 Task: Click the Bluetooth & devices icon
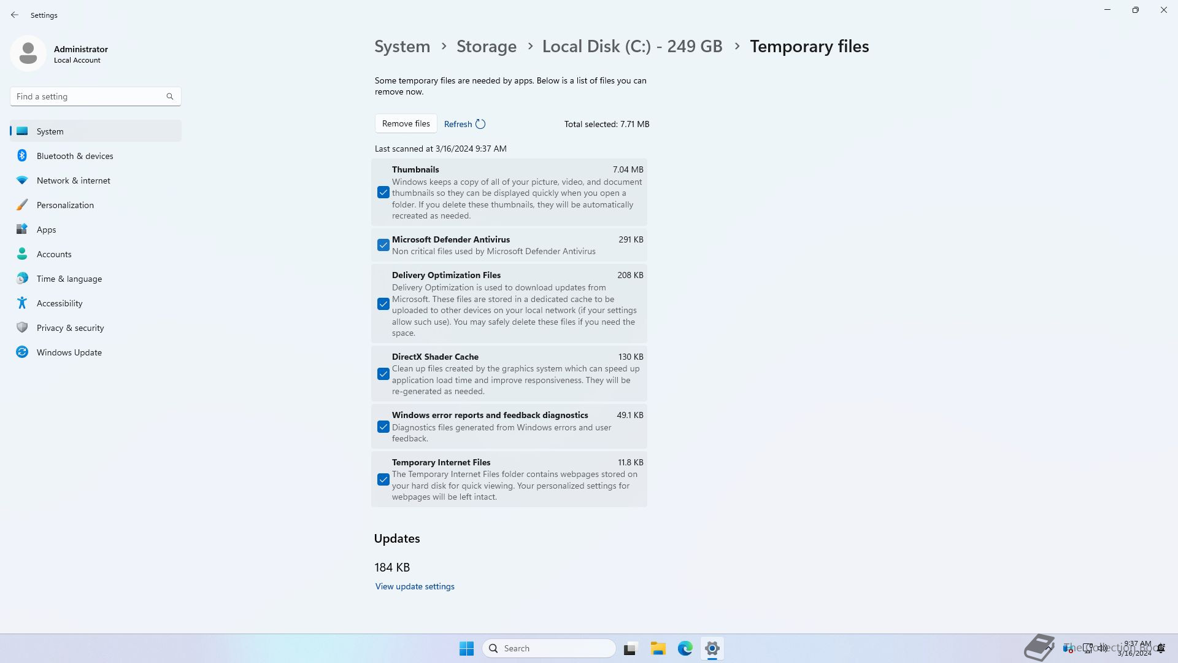pyautogui.click(x=22, y=156)
